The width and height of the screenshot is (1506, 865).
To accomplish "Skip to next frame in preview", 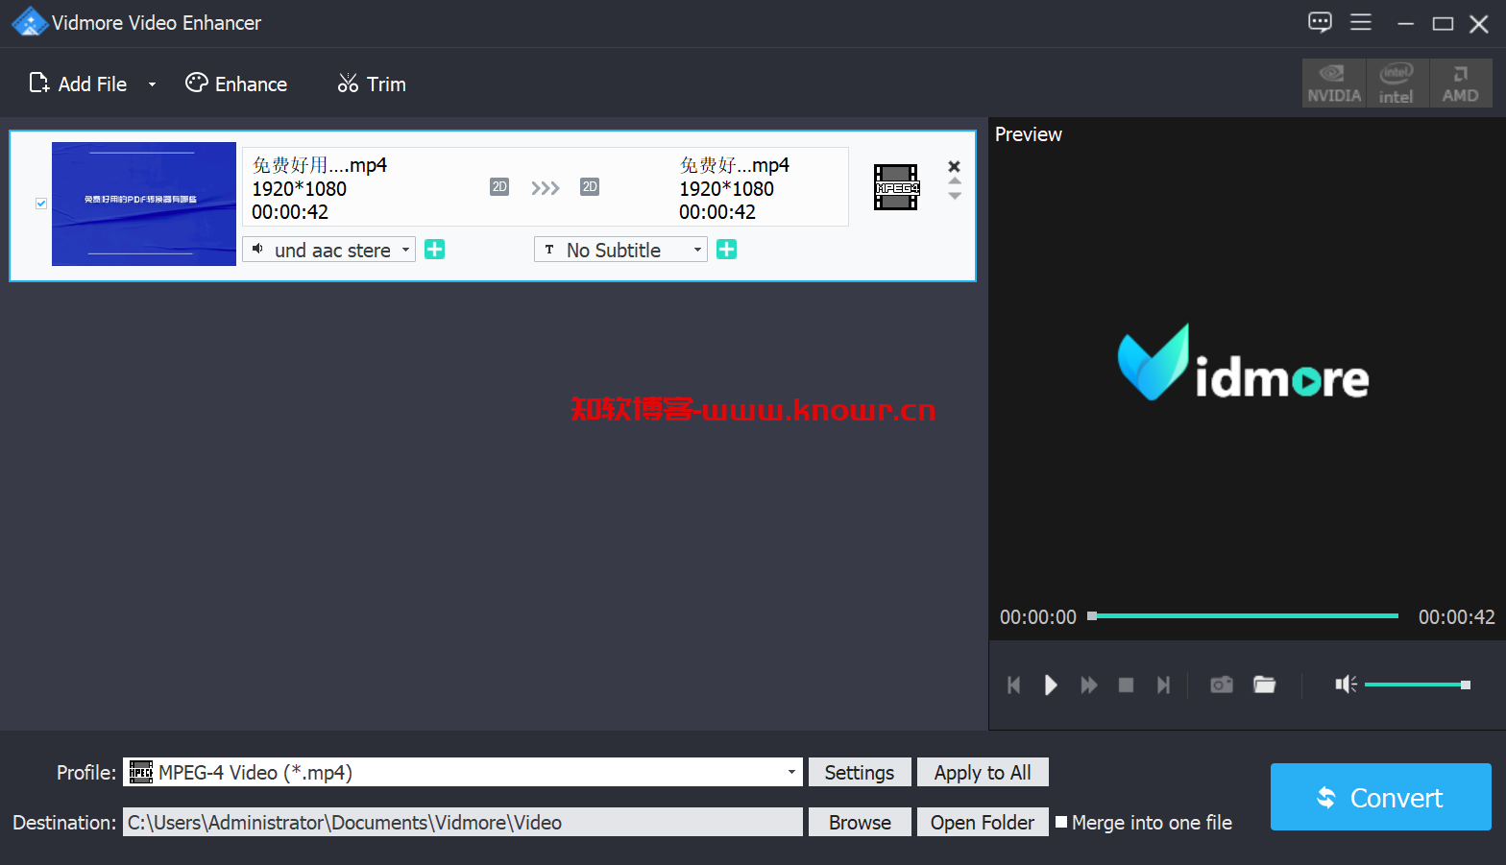I will click(x=1163, y=685).
